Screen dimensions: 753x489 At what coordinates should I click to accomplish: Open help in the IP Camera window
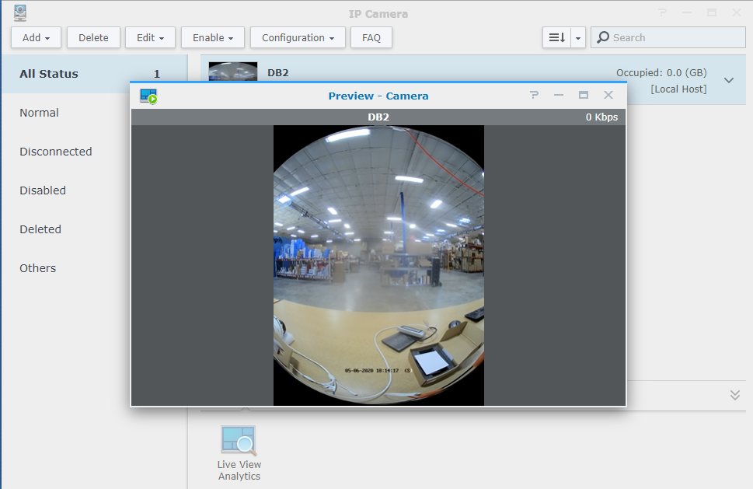[663, 13]
